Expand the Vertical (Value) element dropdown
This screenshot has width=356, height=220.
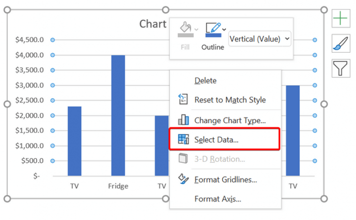(x=260, y=39)
